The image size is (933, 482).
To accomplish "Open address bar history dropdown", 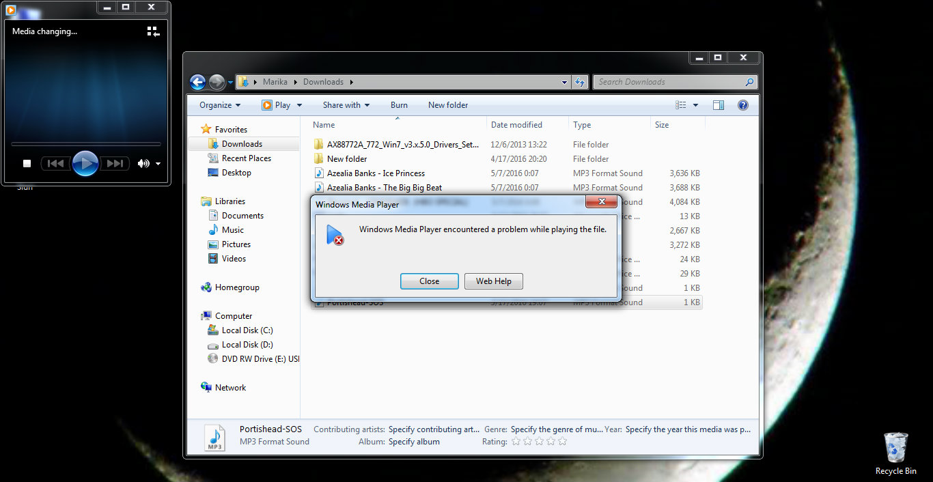I will (564, 82).
